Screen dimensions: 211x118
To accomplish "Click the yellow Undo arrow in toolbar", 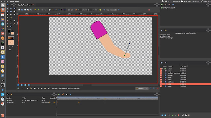I will (x=35, y=10).
